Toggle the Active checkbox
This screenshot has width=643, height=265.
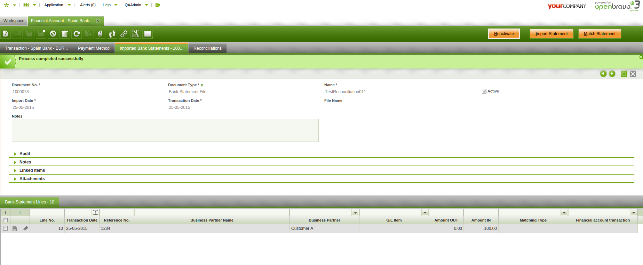tap(484, 91)
